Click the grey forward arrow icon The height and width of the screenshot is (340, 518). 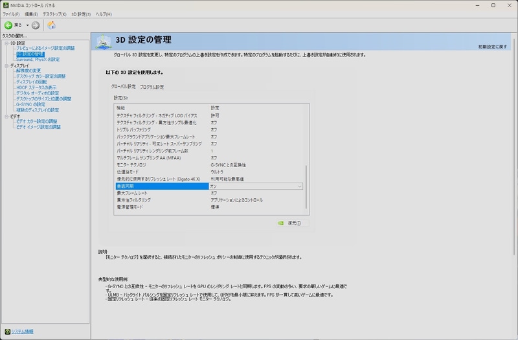coord(36,25)
